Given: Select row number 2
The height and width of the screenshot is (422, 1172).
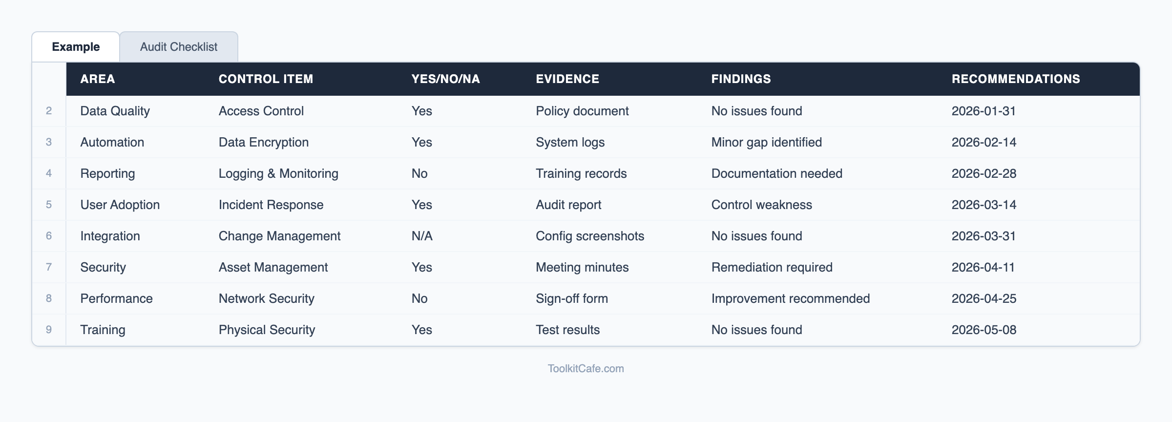Looking at the screenshot, I should click(x=49, y=111).
